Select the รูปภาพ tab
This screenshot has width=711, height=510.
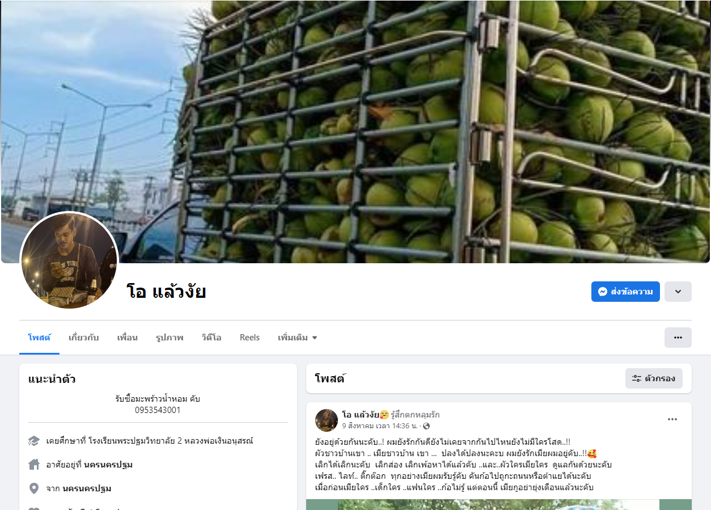[170, 338]
